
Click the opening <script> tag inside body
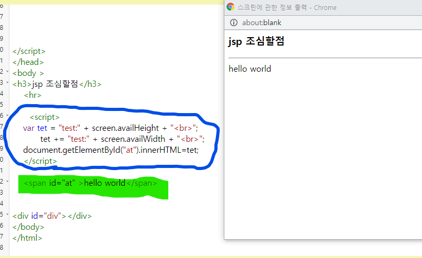point(45,117)
